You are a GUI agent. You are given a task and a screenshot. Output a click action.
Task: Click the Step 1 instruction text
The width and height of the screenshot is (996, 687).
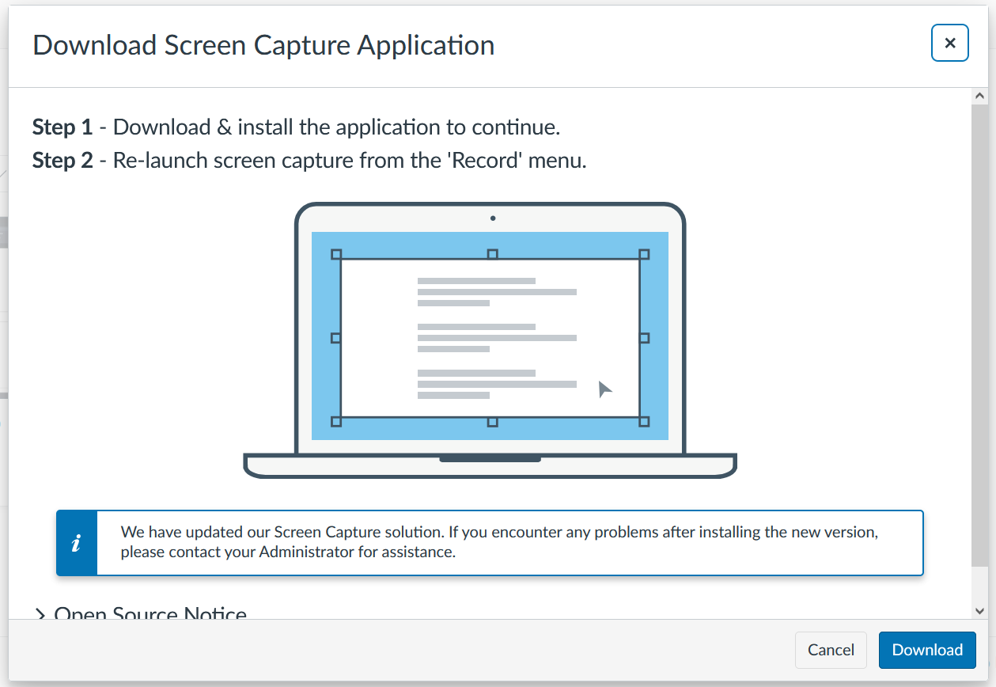[297, 127]
